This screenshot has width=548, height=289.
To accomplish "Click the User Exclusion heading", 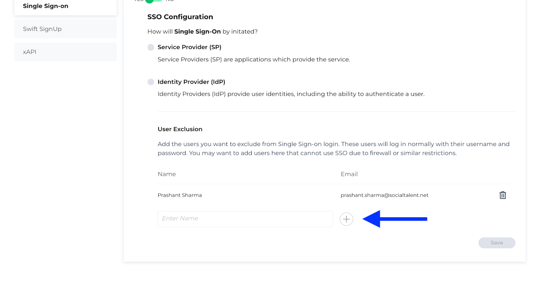I will pos(180,129).
